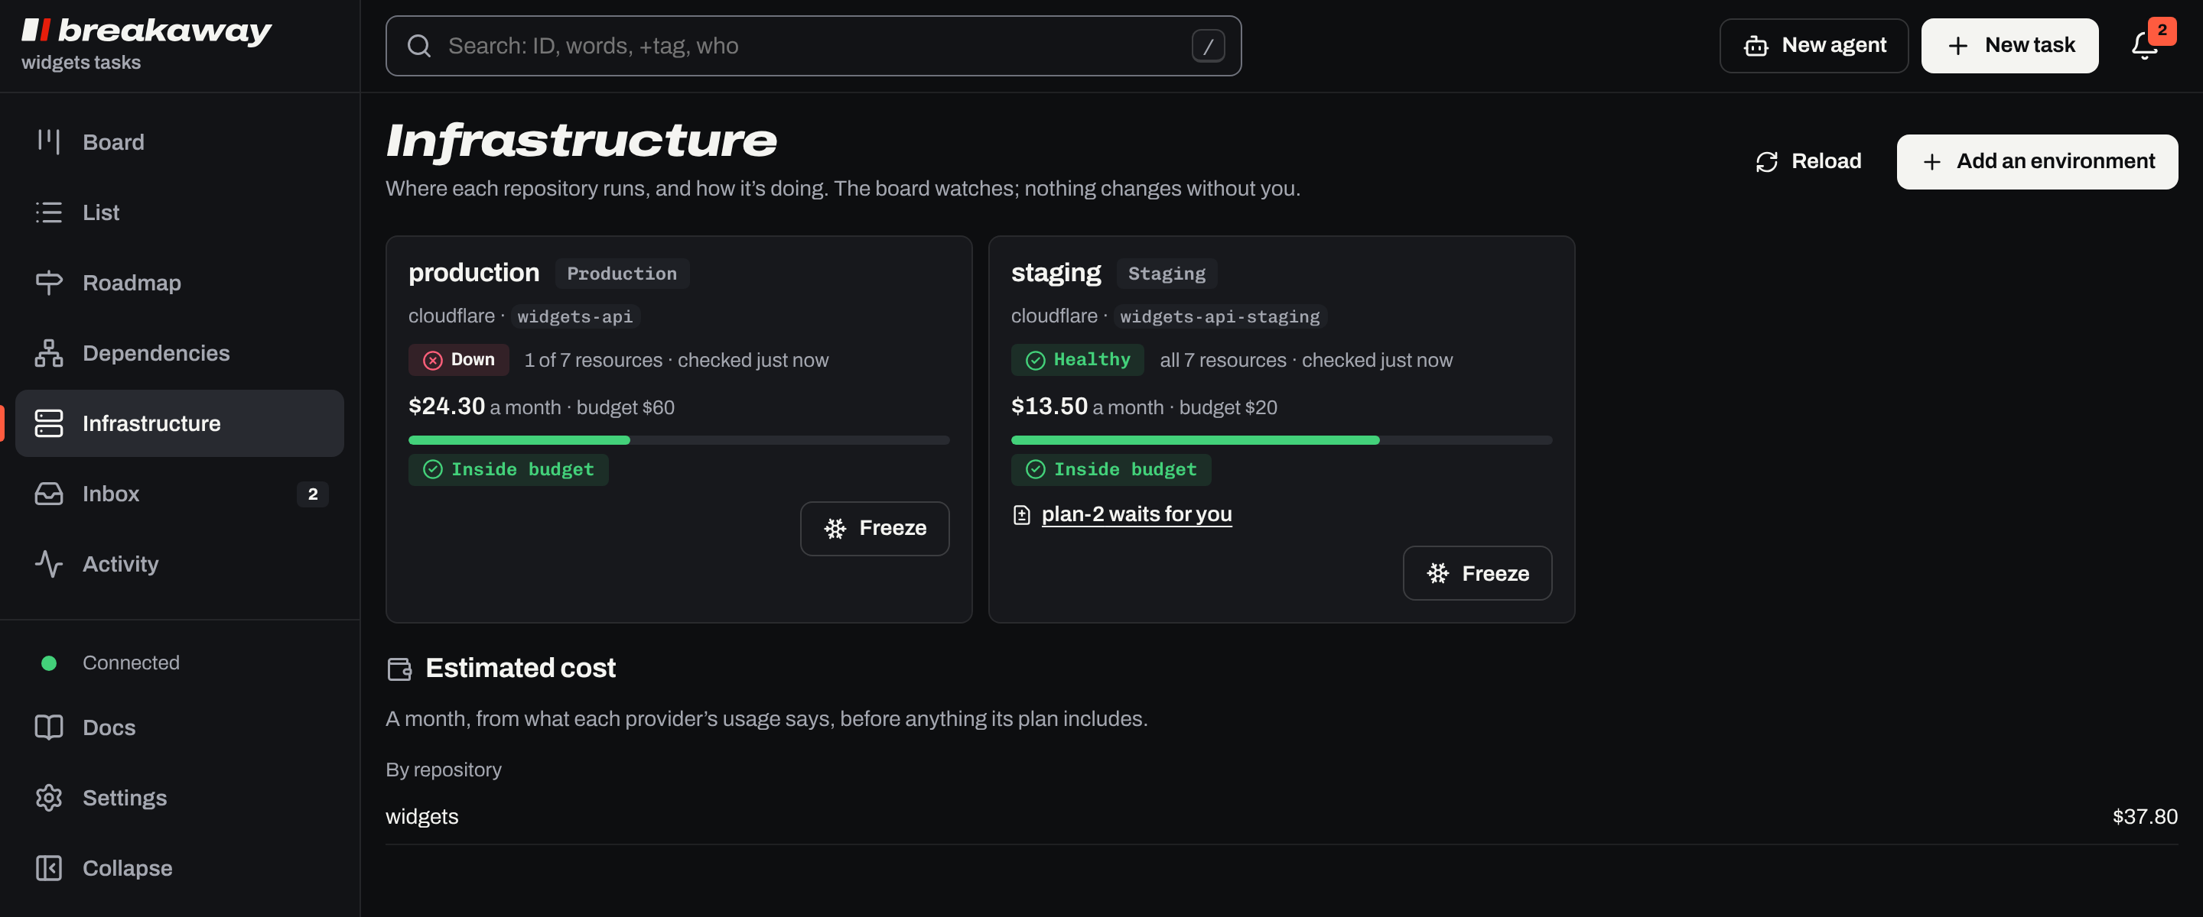Click the green Connected status dot

(49, 663)
